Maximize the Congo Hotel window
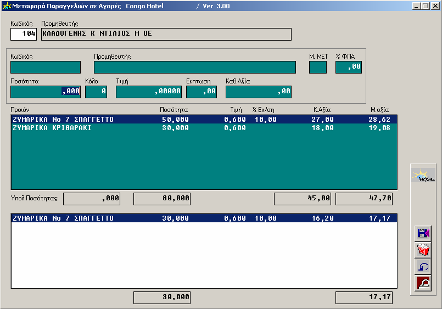 [x=425, y=6]
